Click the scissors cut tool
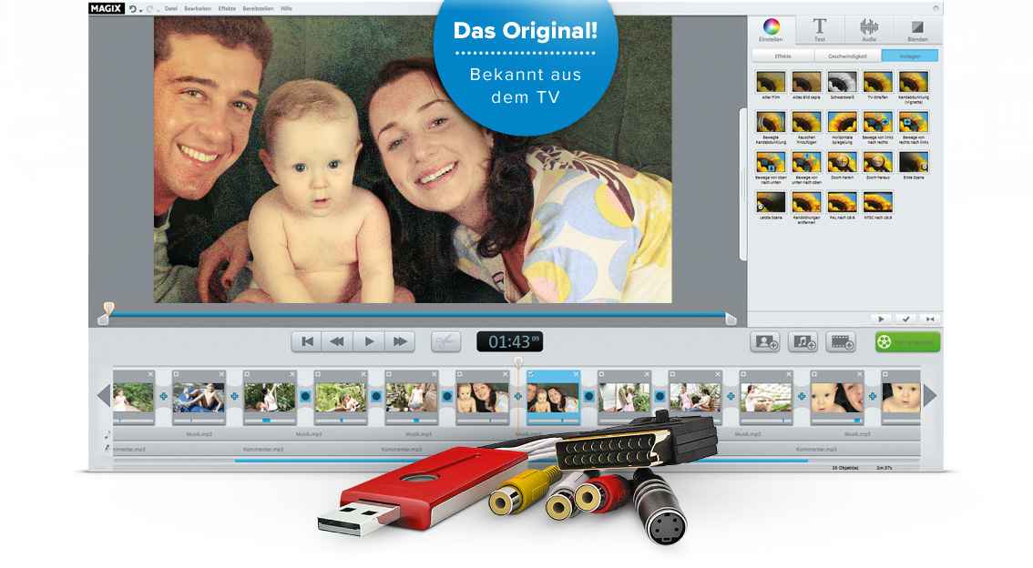 [445, 341]
